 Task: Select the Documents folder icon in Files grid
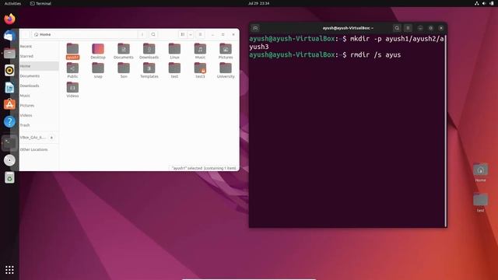124,51
